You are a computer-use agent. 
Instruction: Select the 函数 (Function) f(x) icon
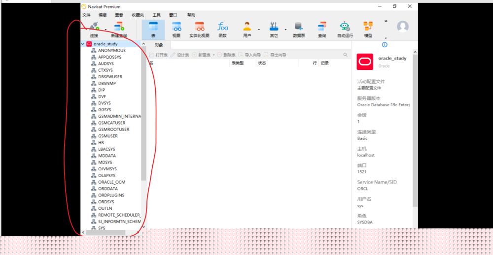(222, 29)
